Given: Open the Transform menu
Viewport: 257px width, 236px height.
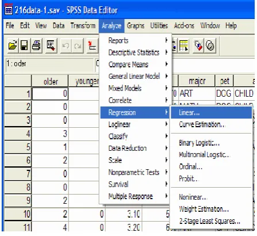Looking at the screenshot, I should tap(83, 25).
